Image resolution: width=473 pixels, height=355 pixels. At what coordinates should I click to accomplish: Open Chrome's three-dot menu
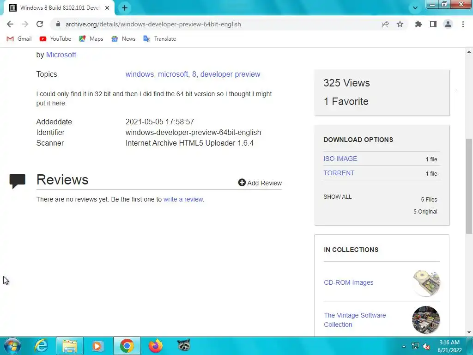[x=463, y=24]
